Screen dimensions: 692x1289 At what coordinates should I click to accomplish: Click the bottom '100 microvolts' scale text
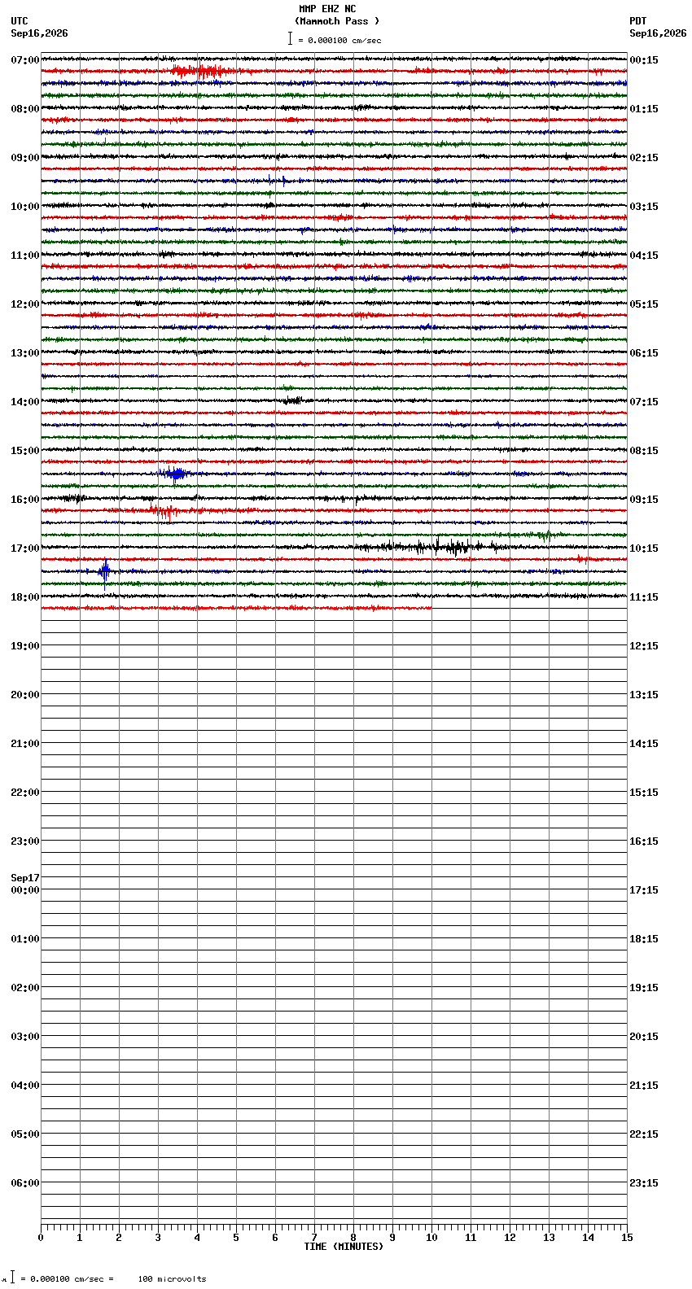tap(172, 1279)
